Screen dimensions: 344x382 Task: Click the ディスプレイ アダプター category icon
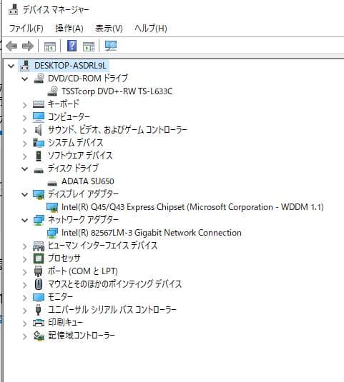coord(39,194)
